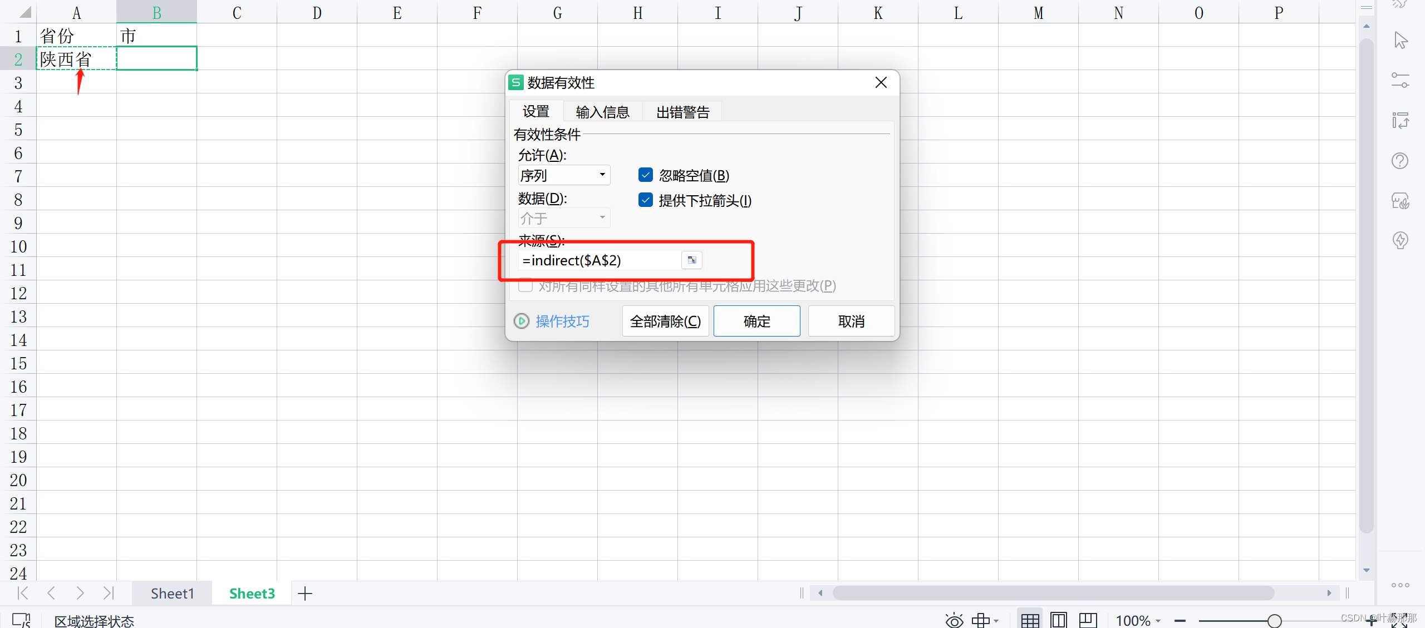Open the settings sliders icon in sidebar
Screen dimensions: 1425x628
1400,81
